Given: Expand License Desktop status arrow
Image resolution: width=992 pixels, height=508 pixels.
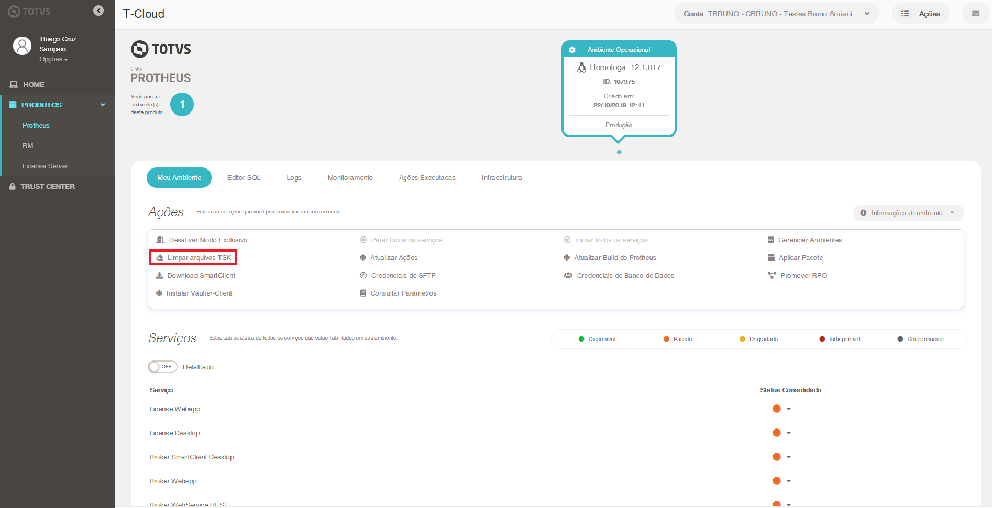Looking at the screenshot, I should [x=789, y=433].
